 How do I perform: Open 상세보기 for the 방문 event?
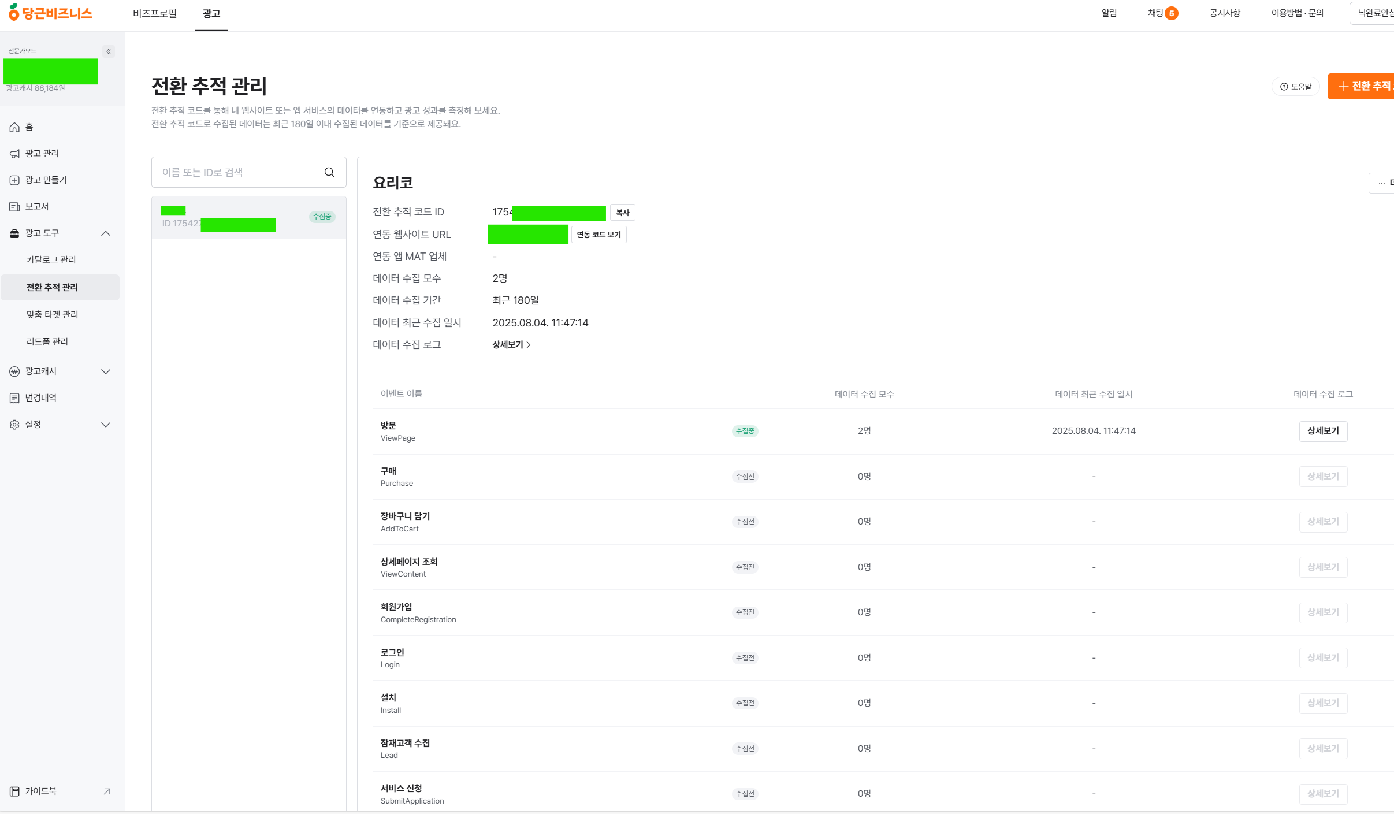click(1322, 431)
